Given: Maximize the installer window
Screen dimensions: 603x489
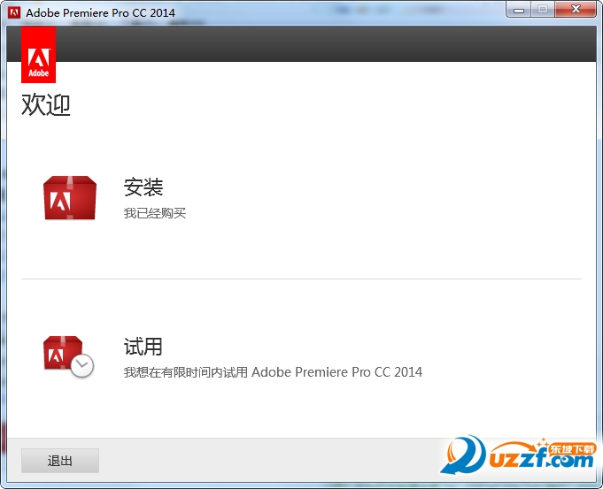Looking at the screenshot, I should (x=543, y=10).
